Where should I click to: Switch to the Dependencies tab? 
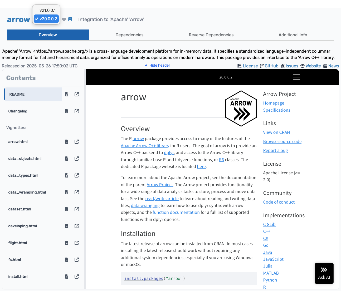coord(129,35)
